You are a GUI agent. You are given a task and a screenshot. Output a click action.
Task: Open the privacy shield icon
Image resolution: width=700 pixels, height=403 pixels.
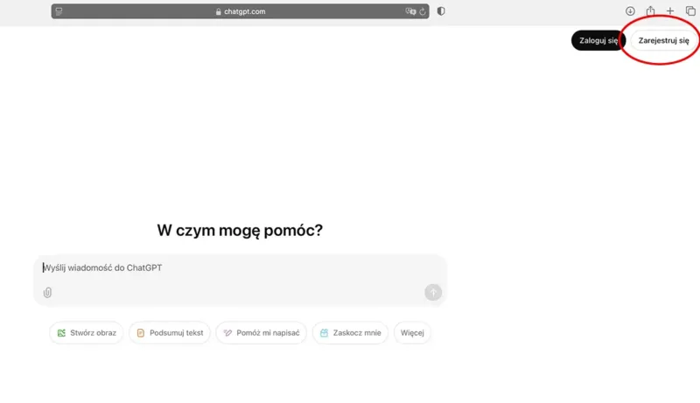click(x=441, y=11)
